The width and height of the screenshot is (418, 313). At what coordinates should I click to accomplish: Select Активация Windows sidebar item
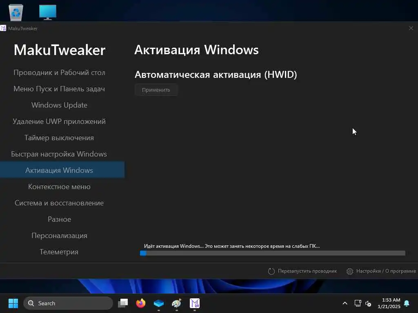(62, 170)
